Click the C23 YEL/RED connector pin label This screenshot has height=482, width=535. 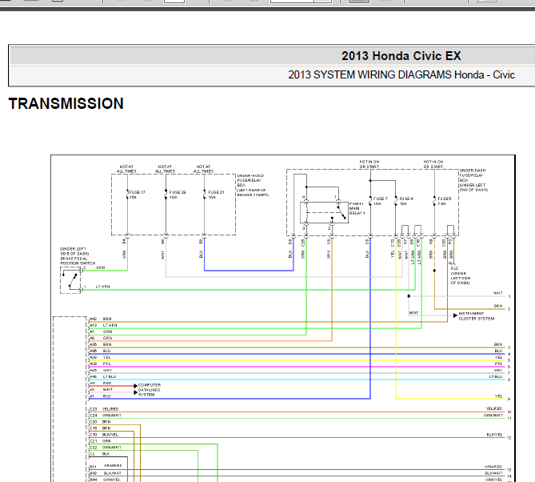click(x=104, y=409)
